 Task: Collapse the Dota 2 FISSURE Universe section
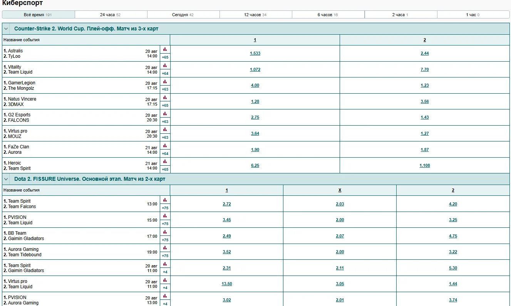click(6, 179)
